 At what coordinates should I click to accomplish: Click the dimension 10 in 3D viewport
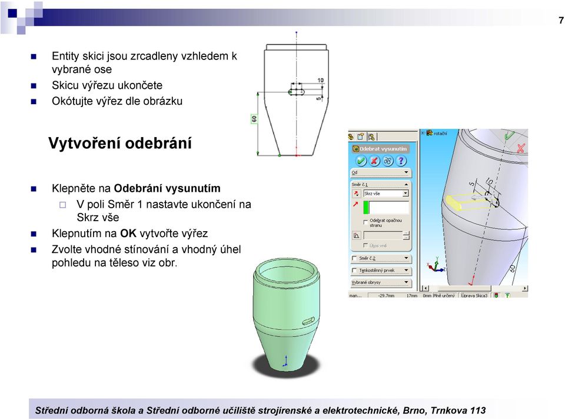pos(489,181)
